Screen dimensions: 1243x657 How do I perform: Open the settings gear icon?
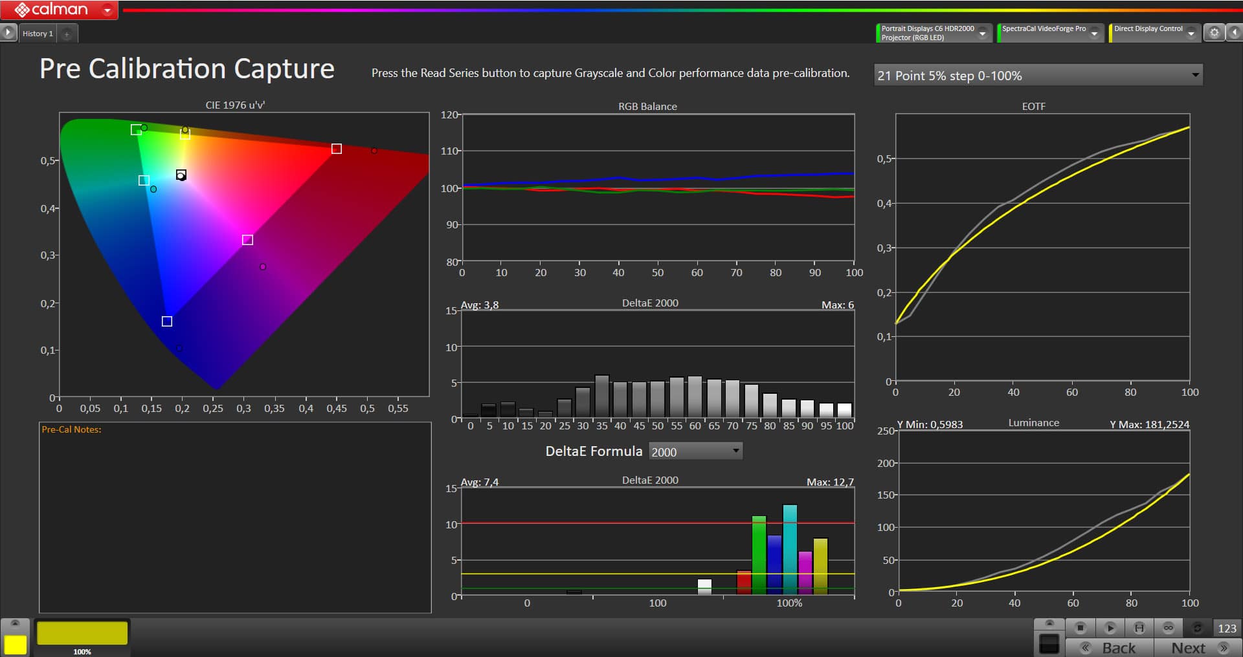tap(1215, 33)
